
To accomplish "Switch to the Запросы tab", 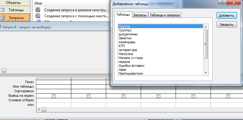I will [x=140, y=15].
